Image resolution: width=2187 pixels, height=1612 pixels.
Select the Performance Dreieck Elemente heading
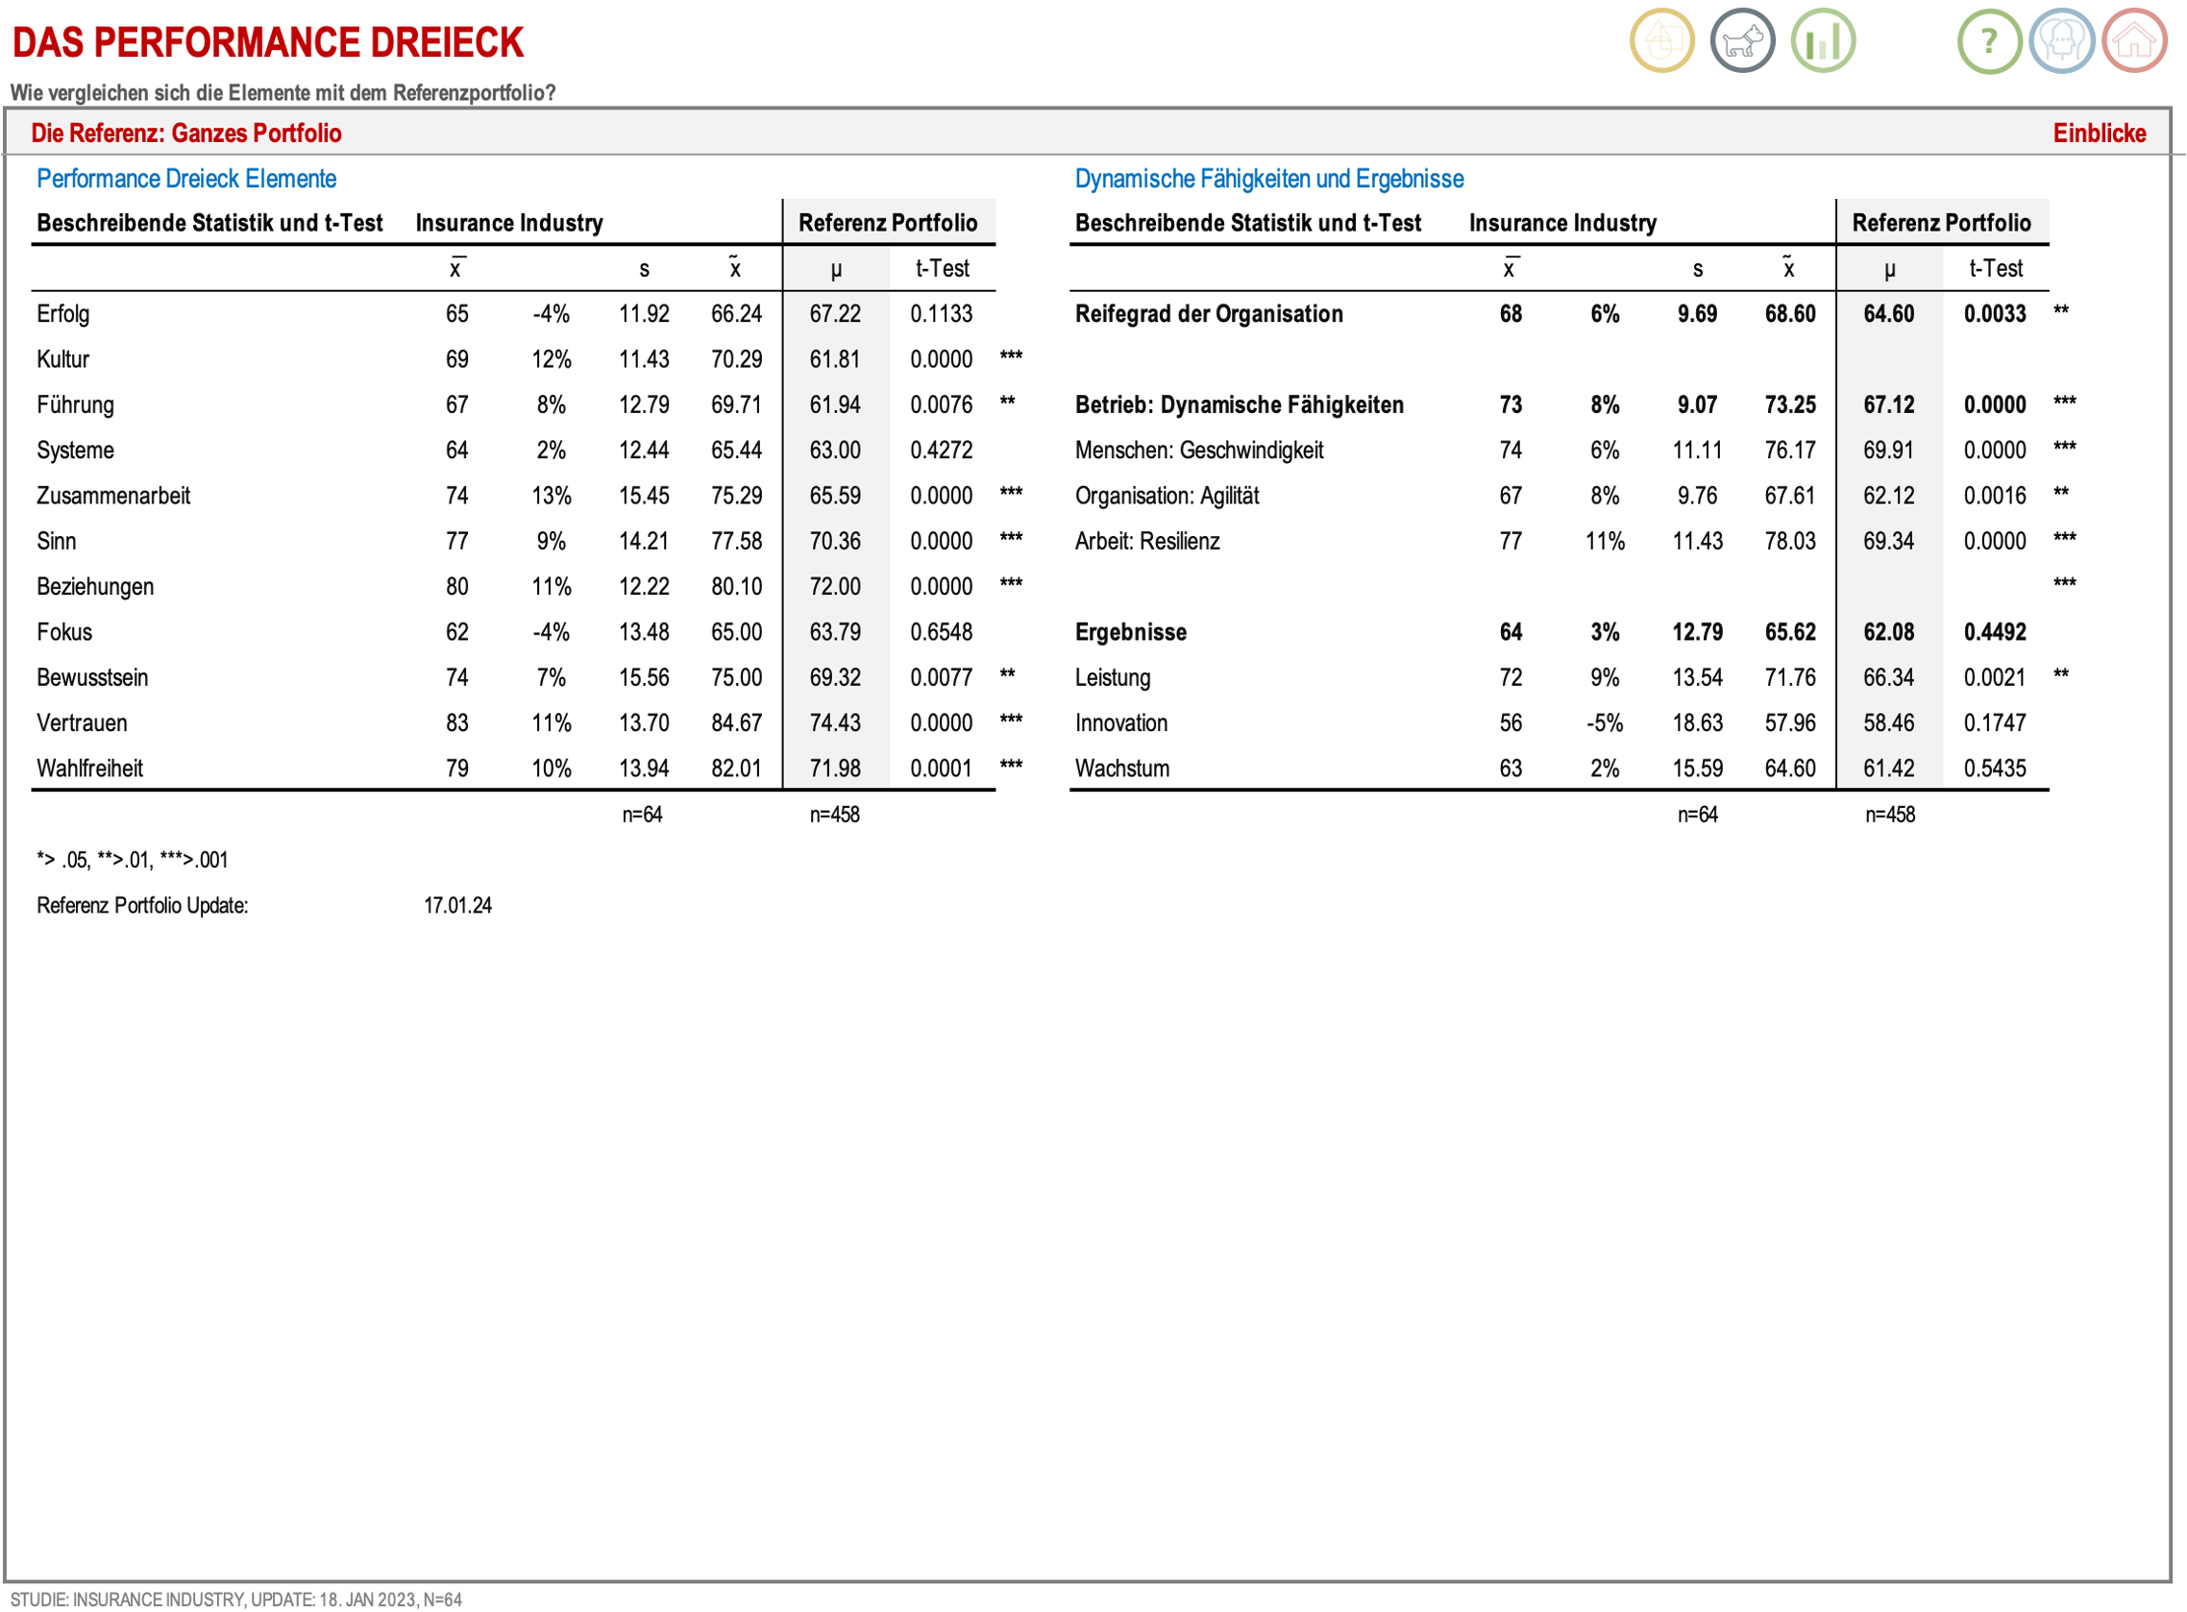click(186, 180)
